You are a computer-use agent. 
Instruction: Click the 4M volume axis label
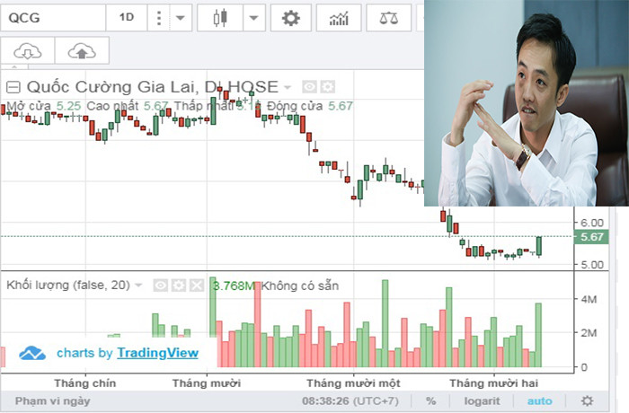[x=589, y=299]
